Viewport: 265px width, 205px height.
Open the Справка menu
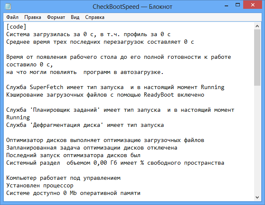point(95,17)
